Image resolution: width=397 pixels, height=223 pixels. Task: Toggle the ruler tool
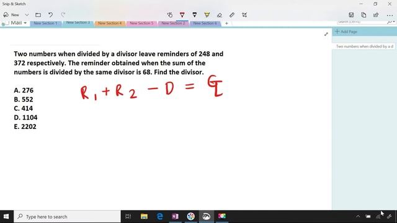pos(232,15)
